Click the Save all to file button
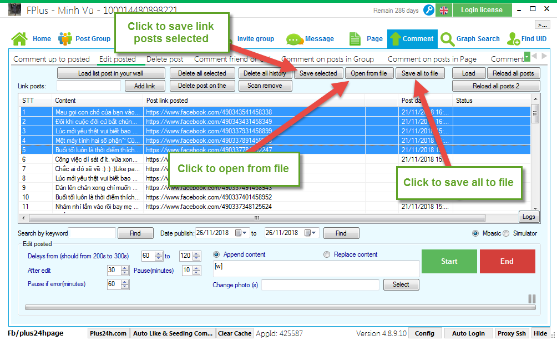This screenshot has width=557, height=340. [420, 73]
